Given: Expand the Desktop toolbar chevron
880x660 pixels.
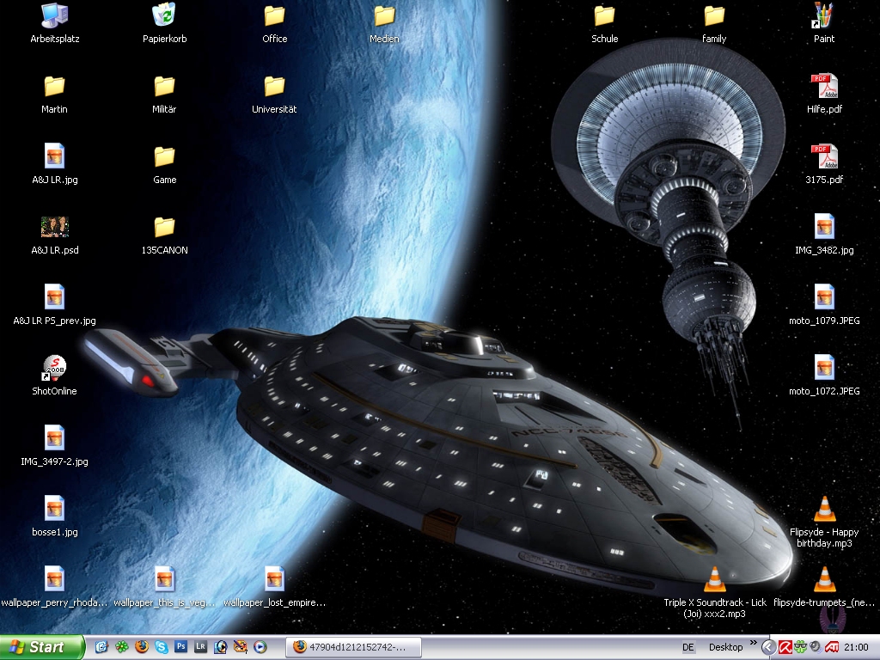Looking at the screenshot, I should [x=754, y=643].
